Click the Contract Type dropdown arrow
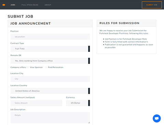Image resolution: width=164 pixels, height=125 pixels. tap(89, 49)
